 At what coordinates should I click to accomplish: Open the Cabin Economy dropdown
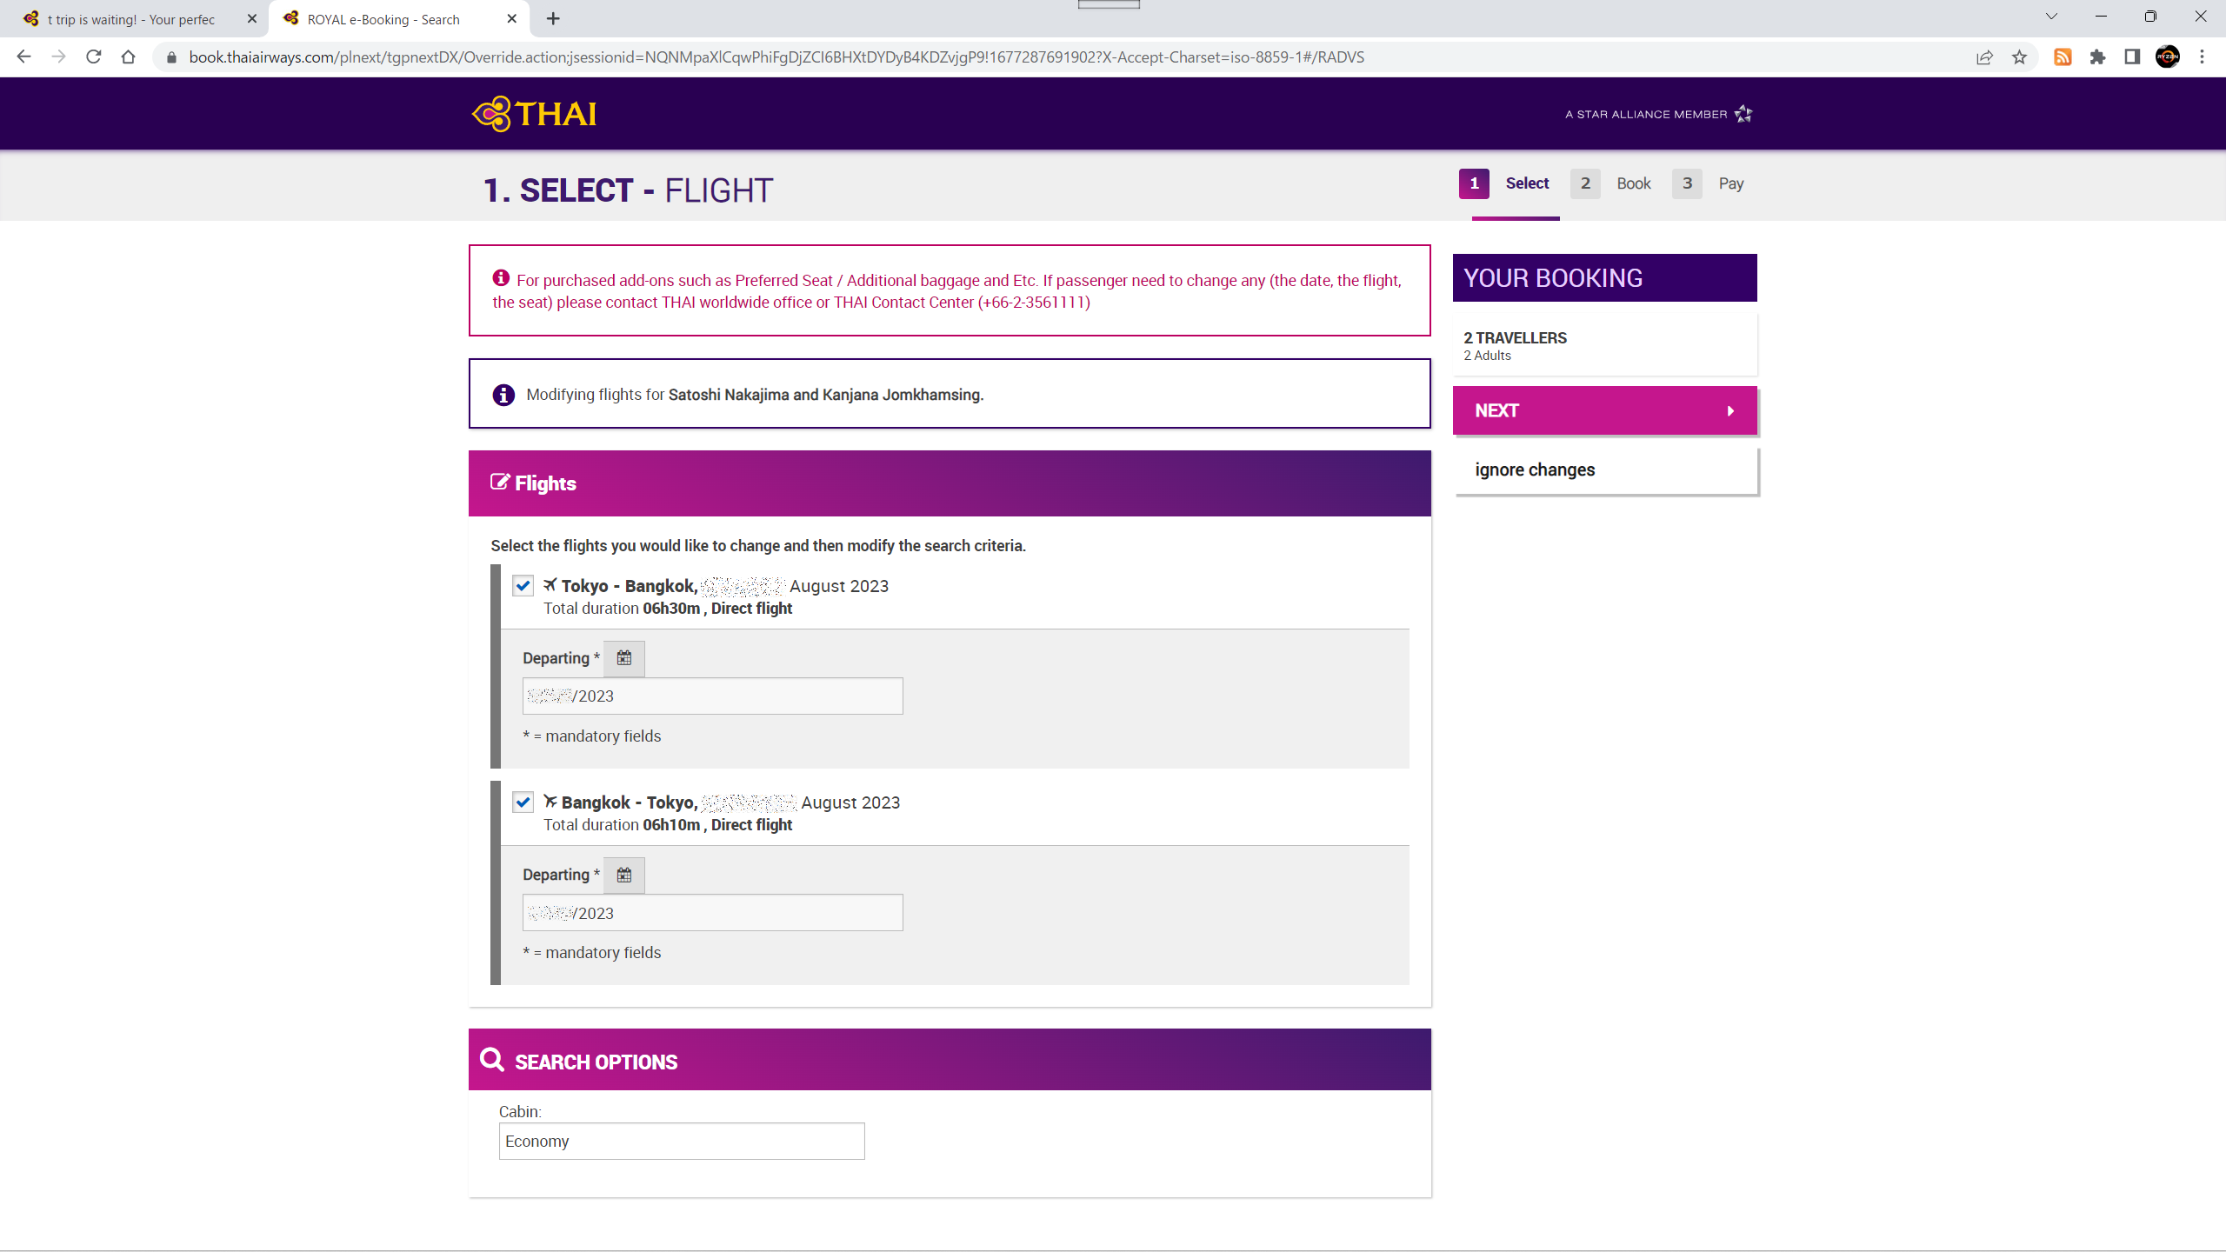click(682, 1141)
